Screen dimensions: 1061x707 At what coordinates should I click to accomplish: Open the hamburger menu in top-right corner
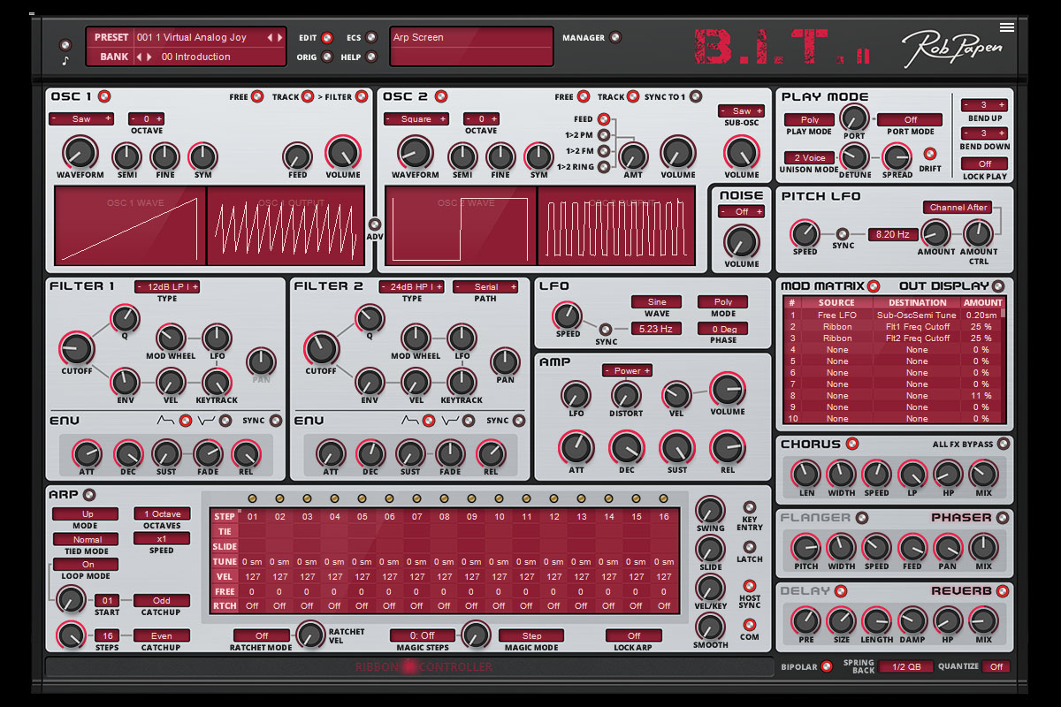[1006, 27]
